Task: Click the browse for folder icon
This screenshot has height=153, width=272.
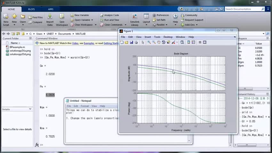Action: (x=18, y=34)
